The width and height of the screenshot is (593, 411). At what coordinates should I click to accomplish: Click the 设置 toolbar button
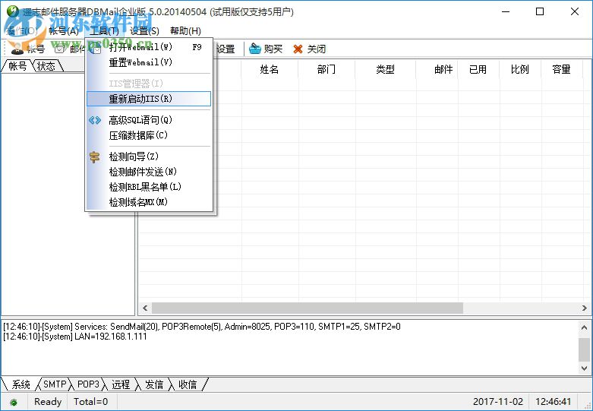tap(226, 49)
